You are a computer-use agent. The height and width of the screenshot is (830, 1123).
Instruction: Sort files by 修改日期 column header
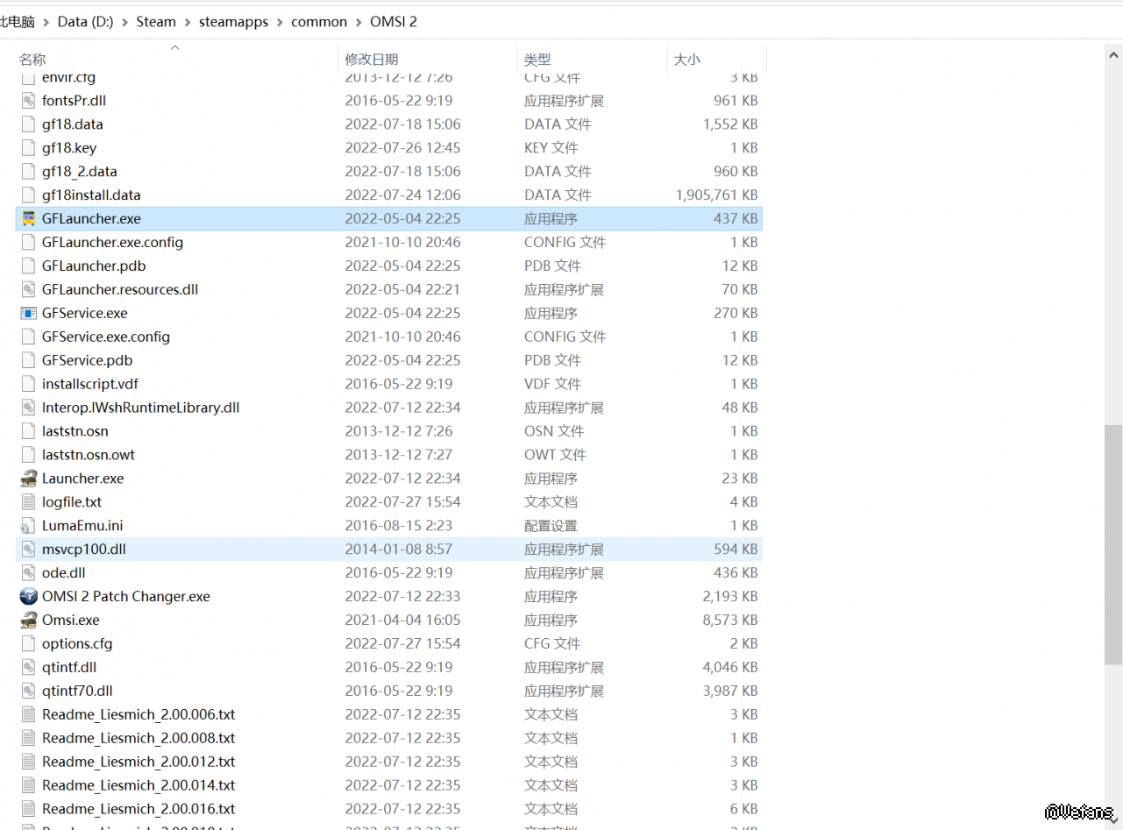click(x=371, y=60)
